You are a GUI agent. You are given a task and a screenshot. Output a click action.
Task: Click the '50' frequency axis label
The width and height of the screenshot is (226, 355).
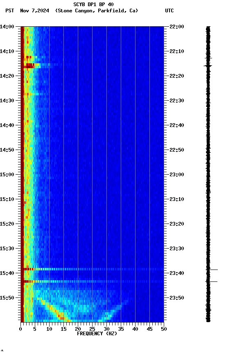point(164,329)
